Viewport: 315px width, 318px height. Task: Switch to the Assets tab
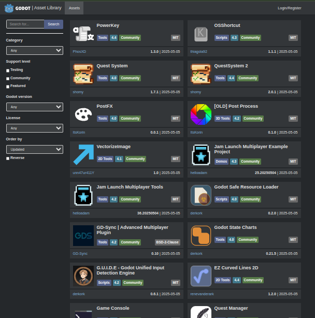[x=74, y=8]
